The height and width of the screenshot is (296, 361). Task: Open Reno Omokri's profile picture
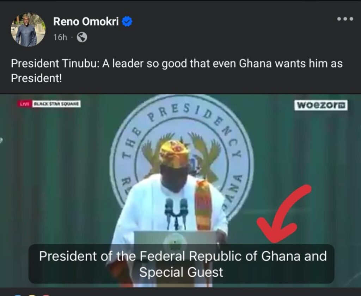[x=28, y=30]
